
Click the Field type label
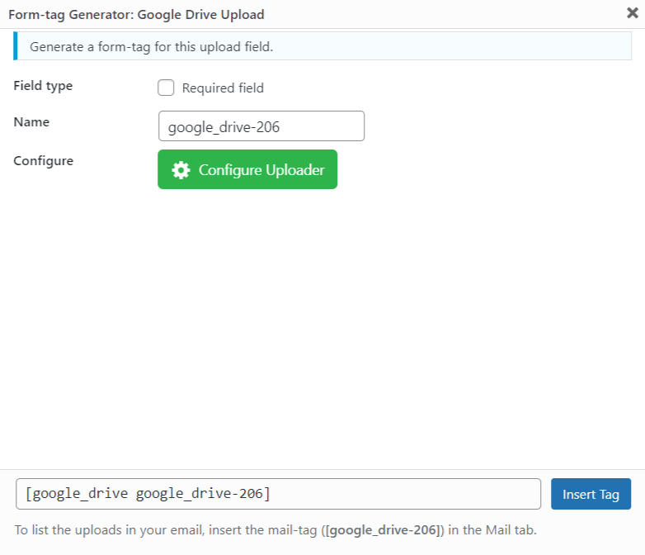43,86
